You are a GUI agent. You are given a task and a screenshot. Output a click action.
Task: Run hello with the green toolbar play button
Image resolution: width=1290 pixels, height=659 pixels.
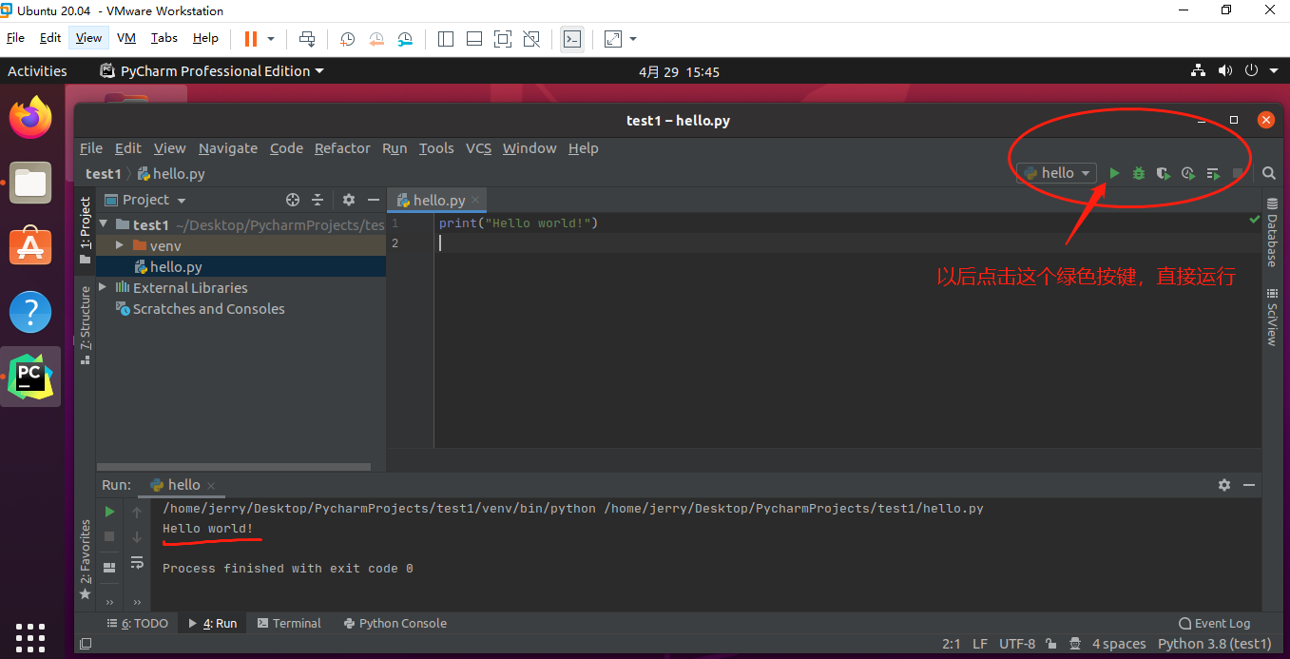tap(1114, 173)
